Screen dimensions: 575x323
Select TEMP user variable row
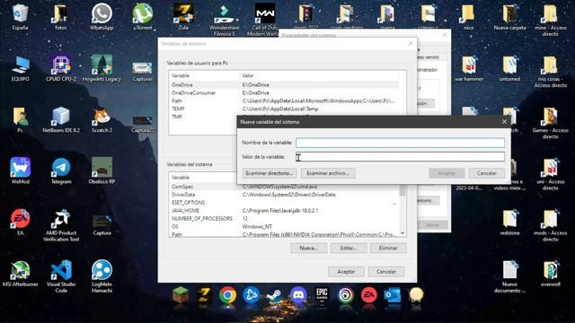pos(284,109)
